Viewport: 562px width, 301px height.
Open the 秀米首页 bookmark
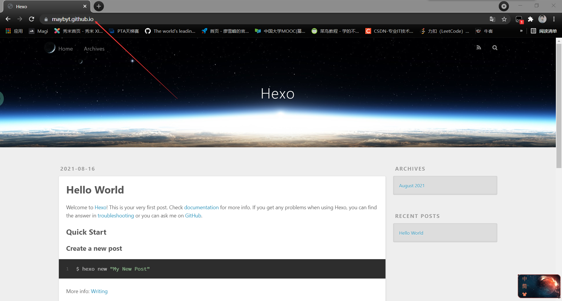[78, 31]
